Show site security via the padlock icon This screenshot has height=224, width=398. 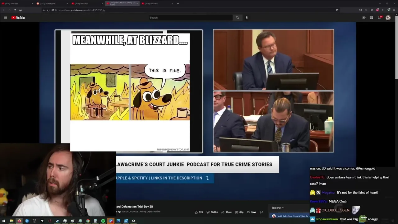[x=48, y=10]
